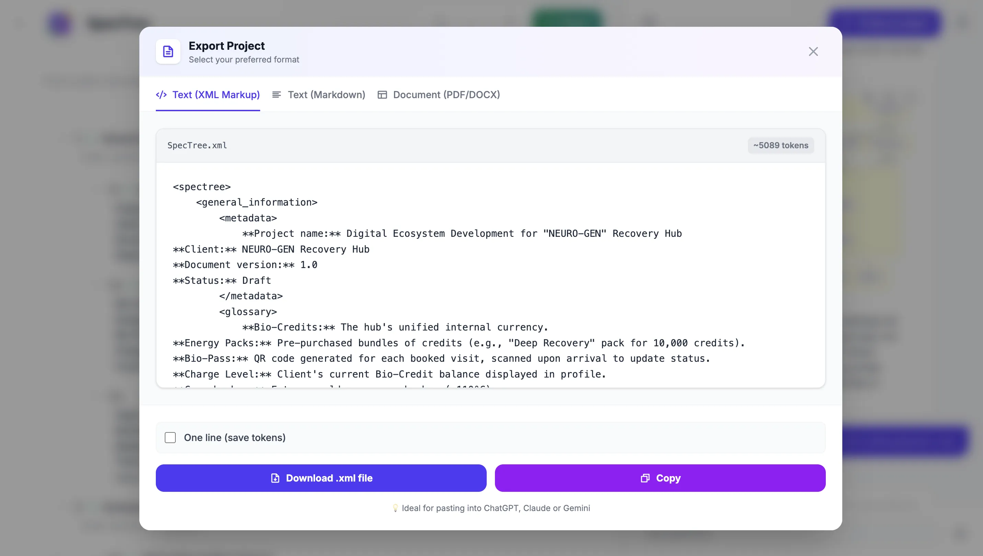Select the Text (XML Markup) tab
The image size is (983, 556).
pyautogui.click(x=216, y=95)
